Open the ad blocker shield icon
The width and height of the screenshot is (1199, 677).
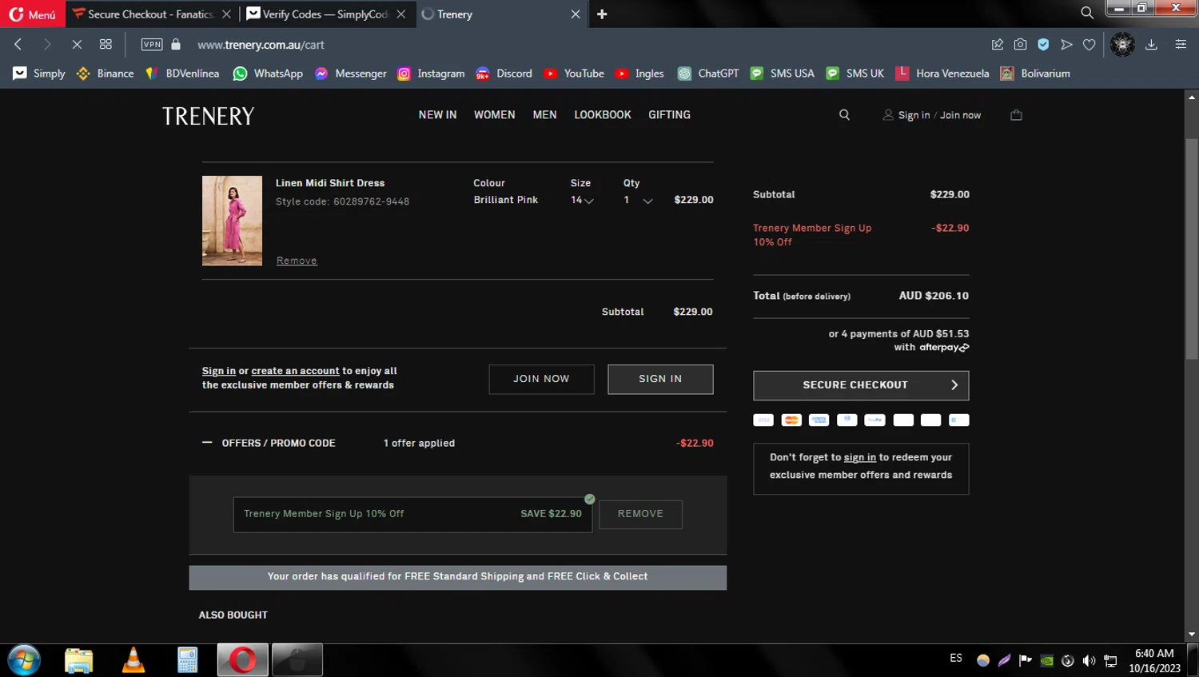(x=1043, y=45)
